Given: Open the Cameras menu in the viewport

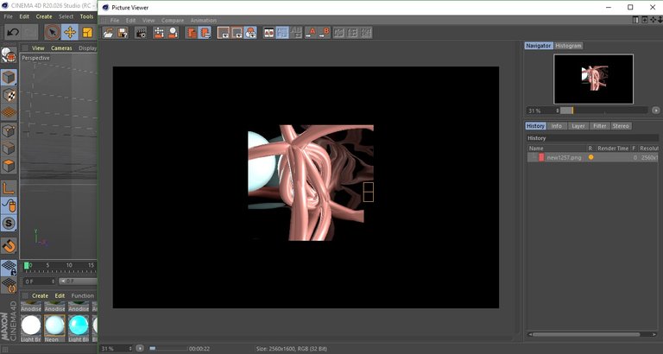Looking at the screenshot, I should [61, 48].
